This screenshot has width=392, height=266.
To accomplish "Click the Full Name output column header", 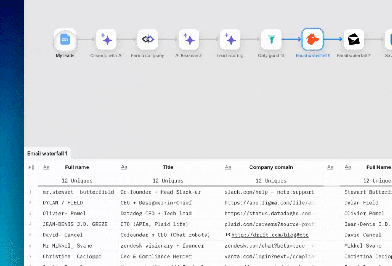I will [378, 167].
